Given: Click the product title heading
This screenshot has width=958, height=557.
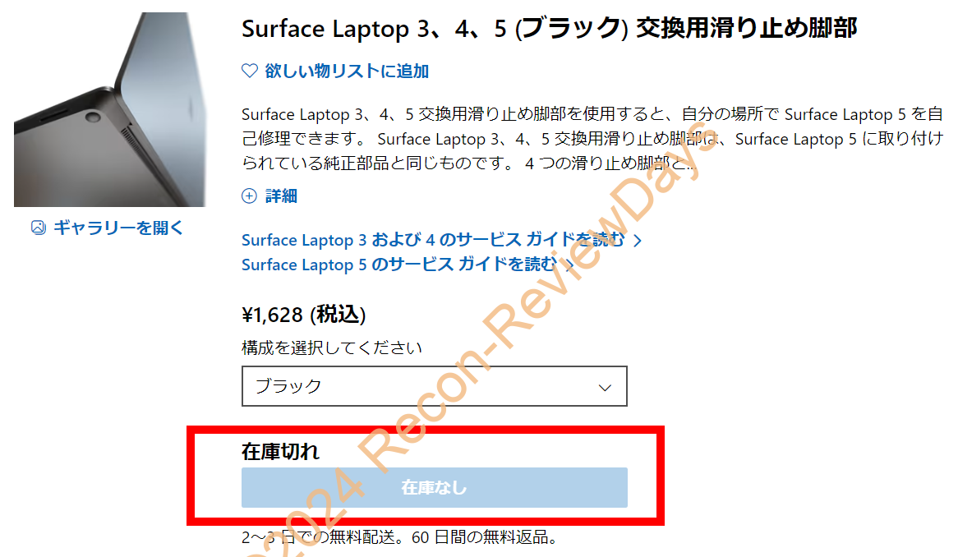Looking at the screenshot, I should tap(549, 29).
